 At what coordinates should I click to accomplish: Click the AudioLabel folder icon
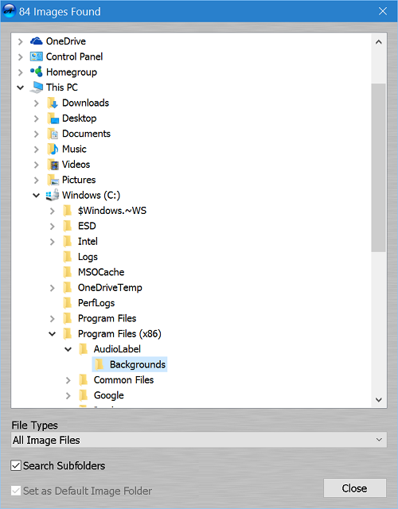[83, 349]
